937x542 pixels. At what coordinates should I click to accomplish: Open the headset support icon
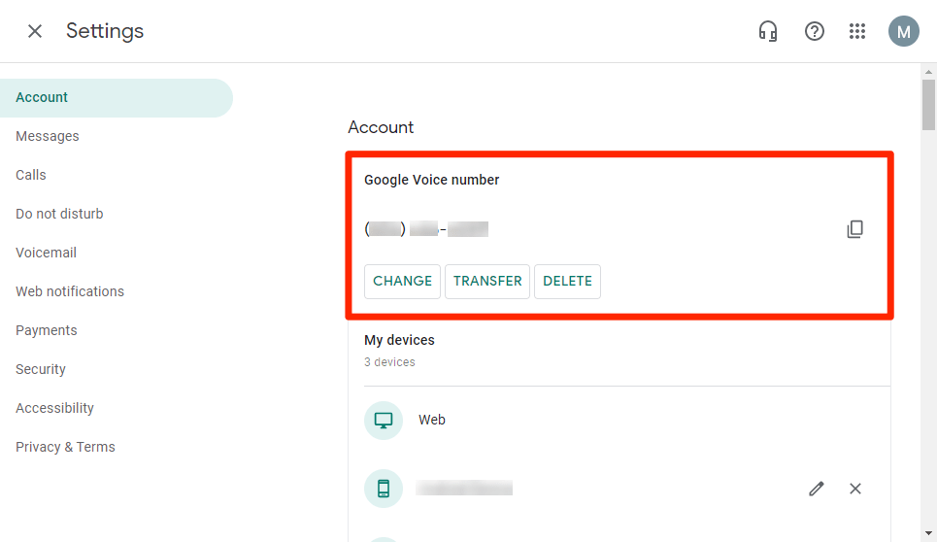point(768,31)
